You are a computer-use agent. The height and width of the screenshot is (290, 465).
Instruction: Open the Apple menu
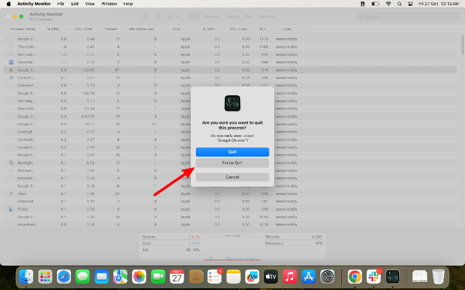point(9,4)
